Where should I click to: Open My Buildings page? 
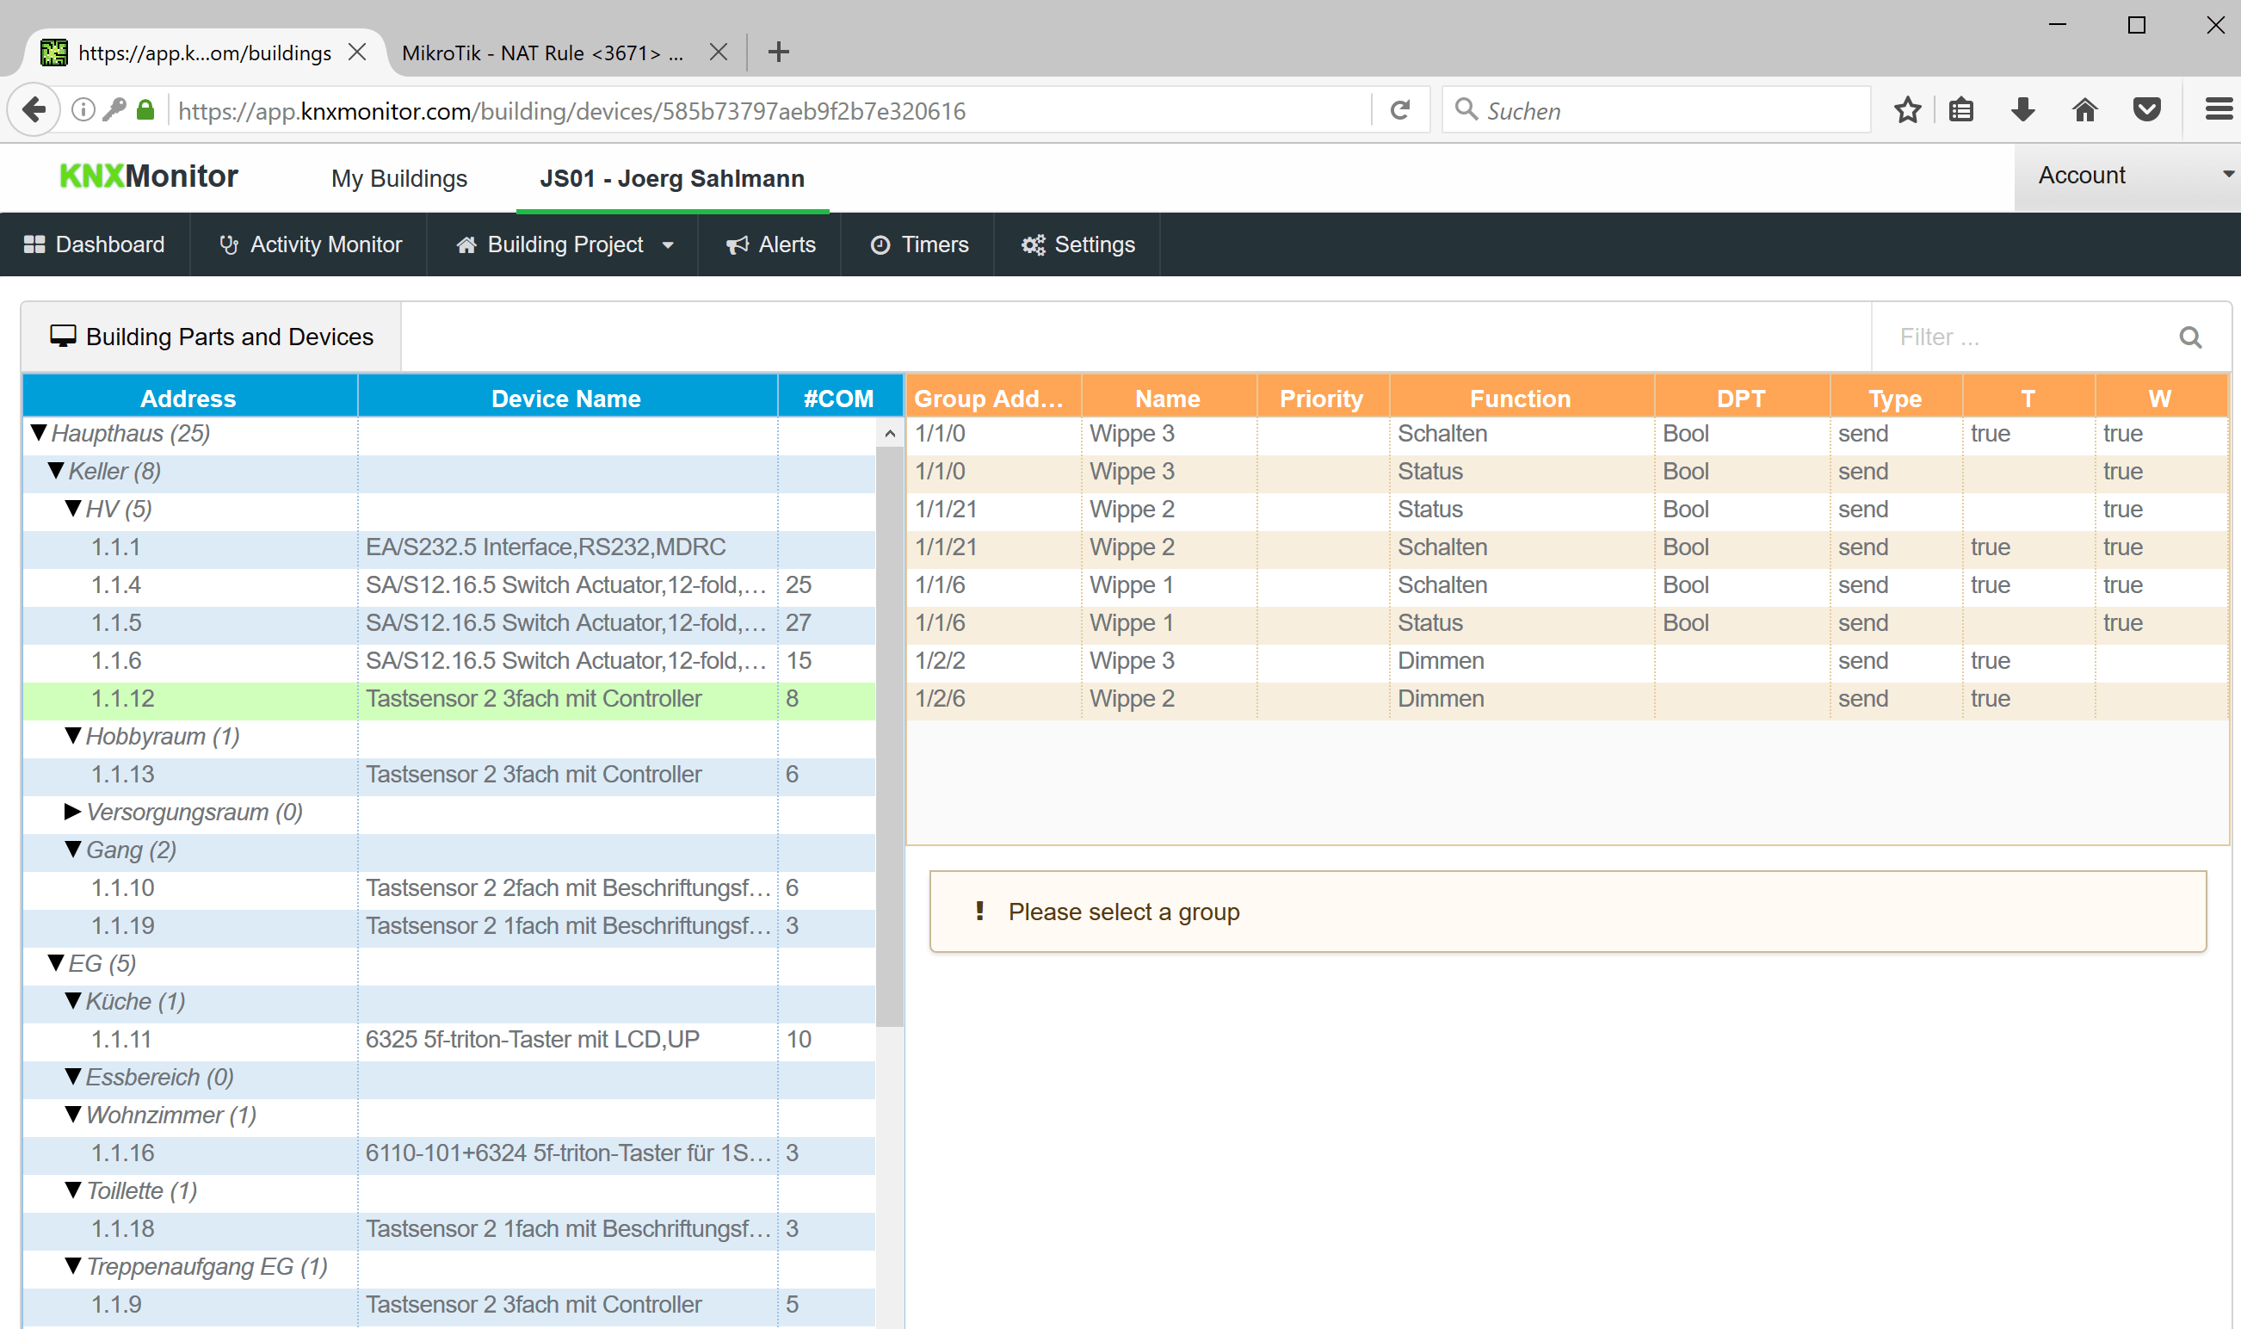pos(399,178)
